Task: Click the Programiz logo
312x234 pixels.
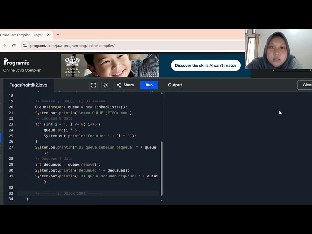Action: pos(17,62)
